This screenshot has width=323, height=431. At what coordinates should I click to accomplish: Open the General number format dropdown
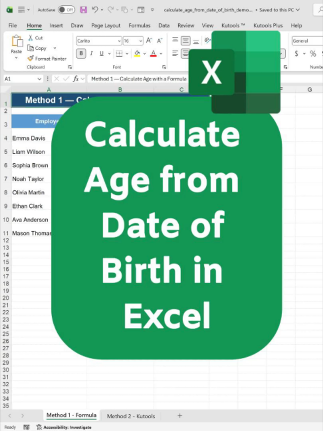coord(307,41)
